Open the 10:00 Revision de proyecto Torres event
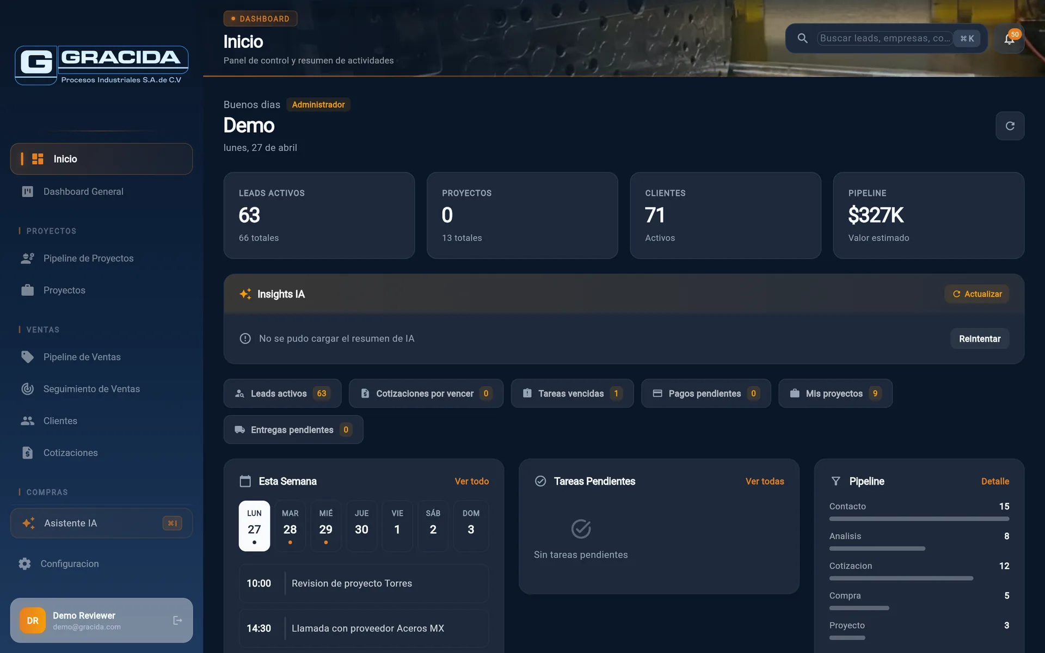The image size is (1045, 653). (364, 583)
